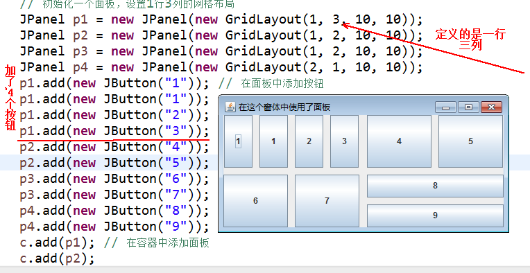Click the highlighted line p2.add(new JButton("5"))
Image resolution: width=530 pixels, height=273 pixels.
pos(115,163)
